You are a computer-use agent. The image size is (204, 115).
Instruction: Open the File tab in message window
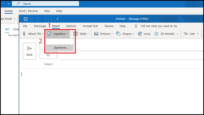point(25,26)
